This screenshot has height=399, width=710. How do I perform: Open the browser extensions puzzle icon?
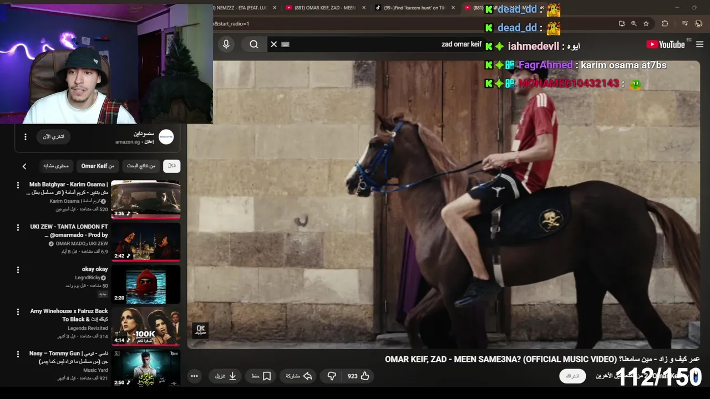pos(665,24)
